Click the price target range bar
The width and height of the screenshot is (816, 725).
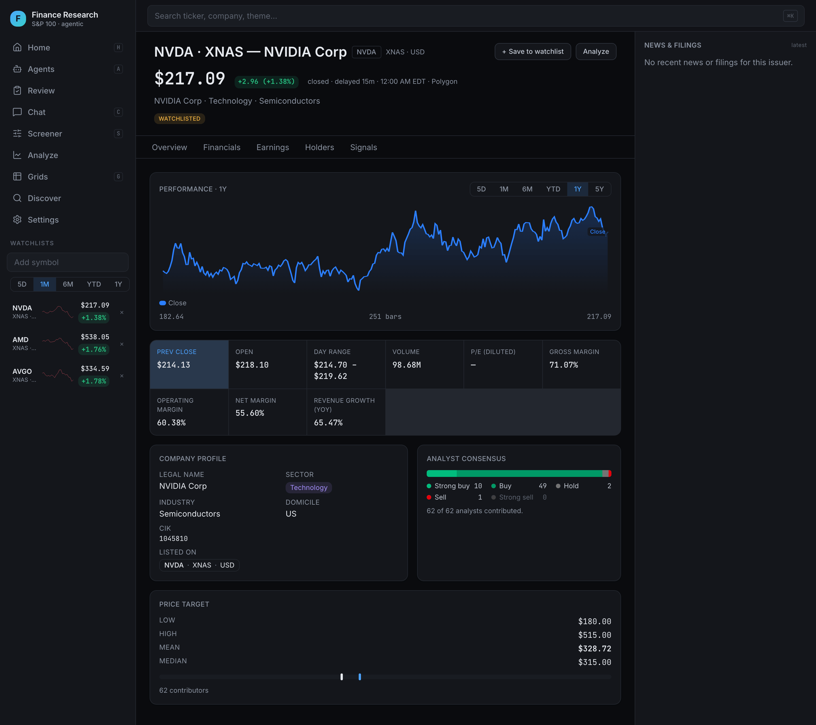(385, 677)
